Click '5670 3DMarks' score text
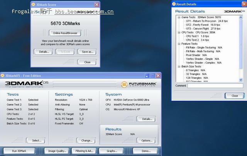247x156 pixels. 65,23
